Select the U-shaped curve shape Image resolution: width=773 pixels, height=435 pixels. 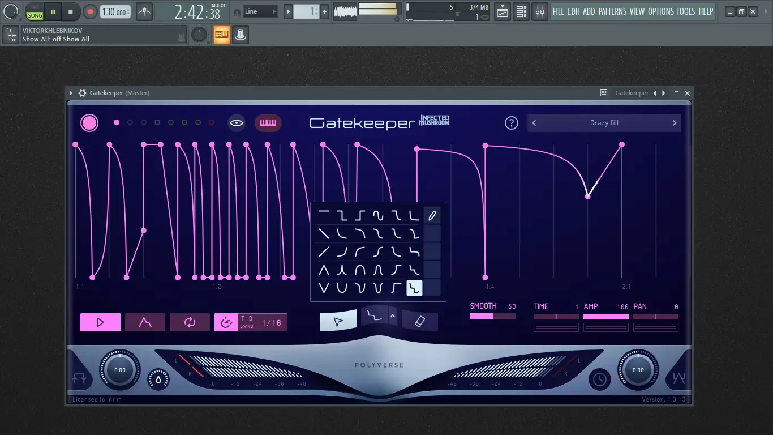tap(342, 288)
